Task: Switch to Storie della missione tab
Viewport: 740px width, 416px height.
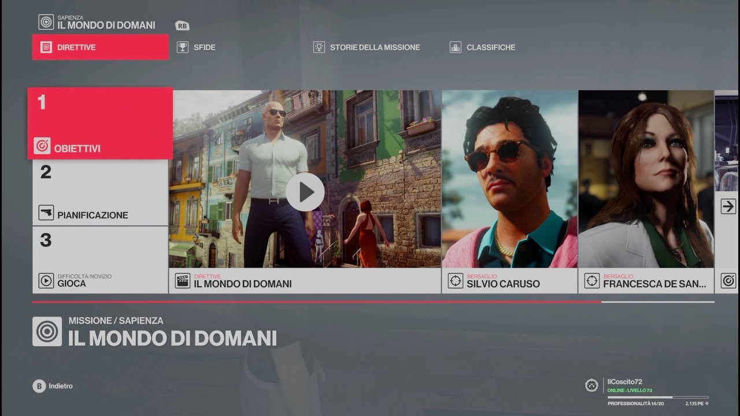Action: (367, 47)
